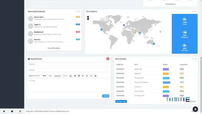Click the Place New Order button
202x114 pixels.
[x=121, y=101]
